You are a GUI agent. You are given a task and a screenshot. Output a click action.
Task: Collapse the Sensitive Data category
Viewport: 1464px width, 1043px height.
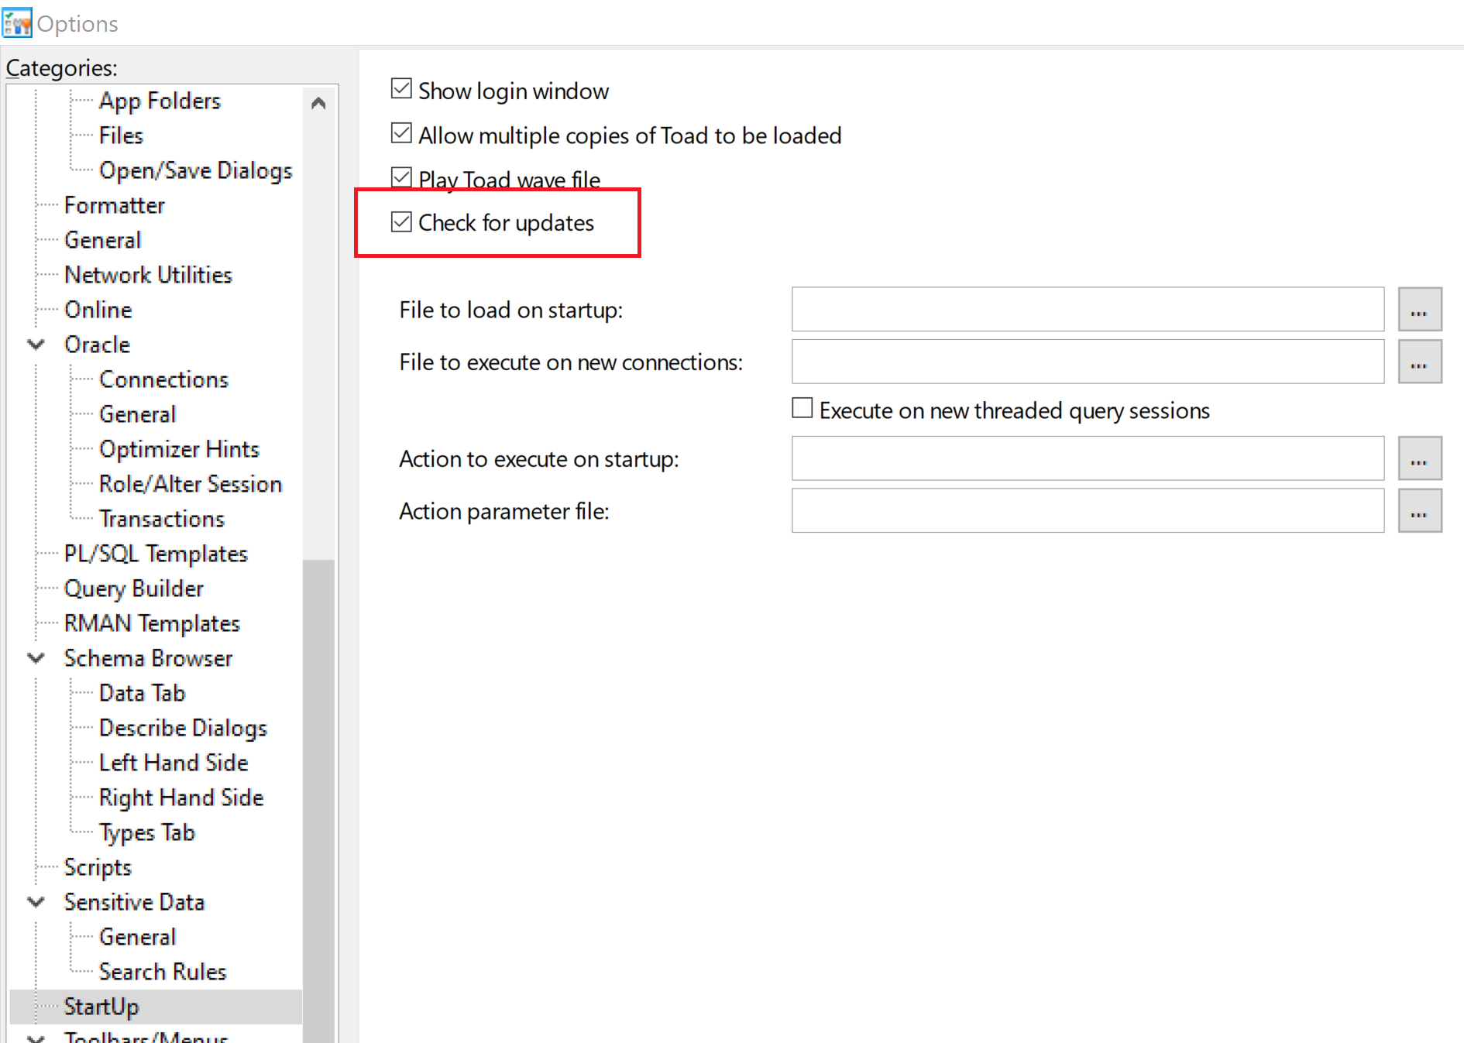click(x=36, y=902)
